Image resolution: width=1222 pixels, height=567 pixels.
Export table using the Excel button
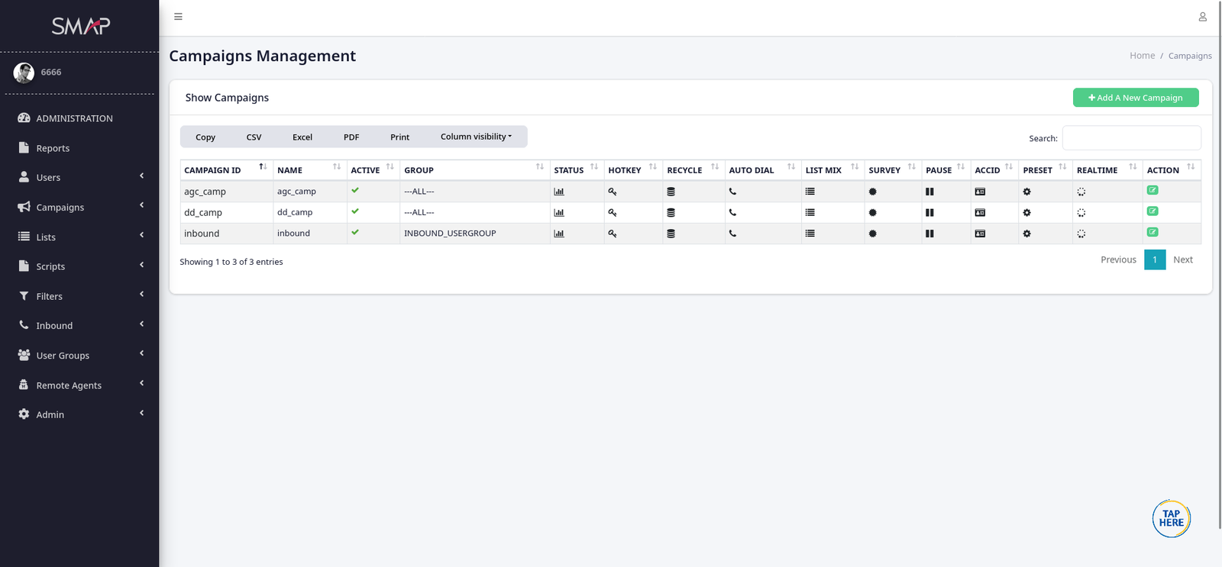[302, 137]
